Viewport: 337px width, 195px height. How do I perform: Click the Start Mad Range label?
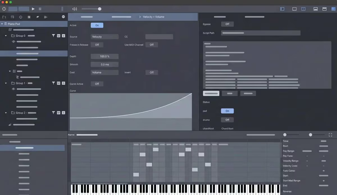coord(292,181)
